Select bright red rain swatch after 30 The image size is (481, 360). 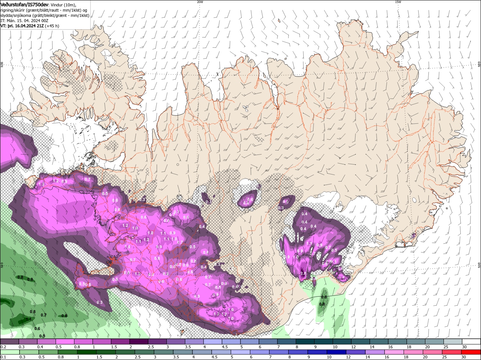tap(471, 352)
